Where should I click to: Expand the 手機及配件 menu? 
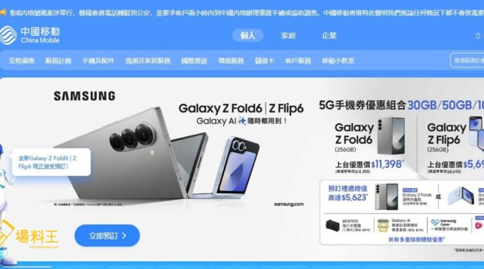click(x=98, y=61)
